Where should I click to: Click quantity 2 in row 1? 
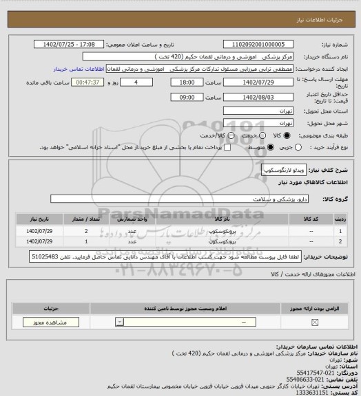click(x=86, y=231)
